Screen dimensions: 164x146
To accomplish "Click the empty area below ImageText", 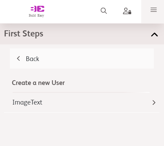I will point(82,129).
